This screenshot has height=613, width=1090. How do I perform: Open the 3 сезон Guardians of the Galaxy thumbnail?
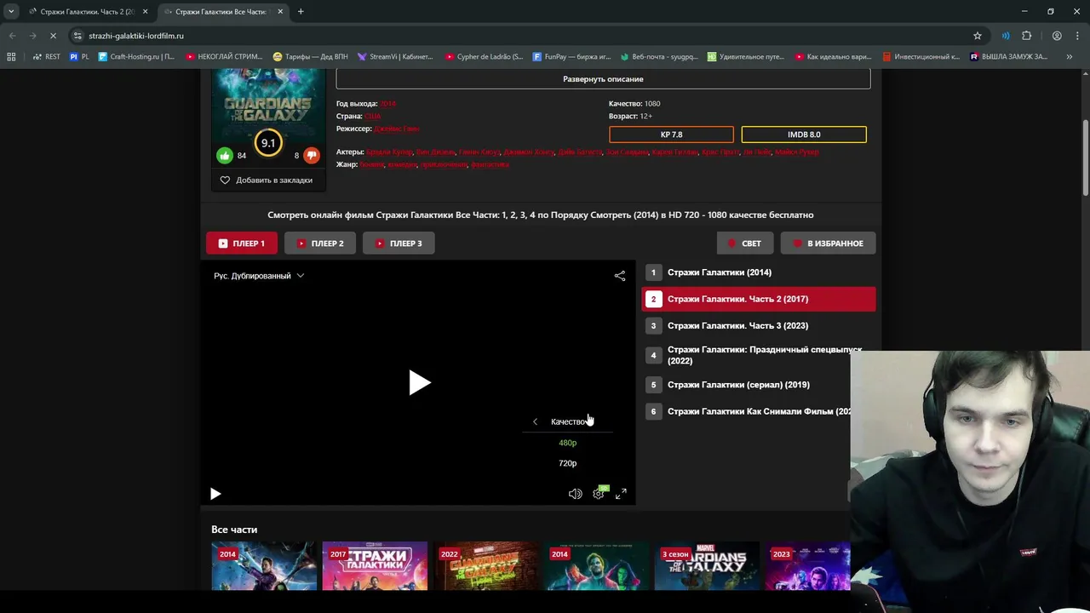pyautogui.click(x=707, y=566)
